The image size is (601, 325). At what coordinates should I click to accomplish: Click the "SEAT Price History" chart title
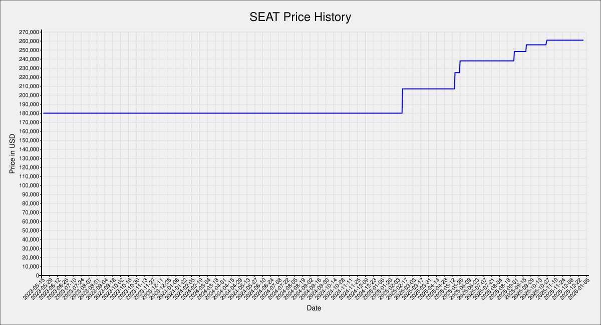300,17
